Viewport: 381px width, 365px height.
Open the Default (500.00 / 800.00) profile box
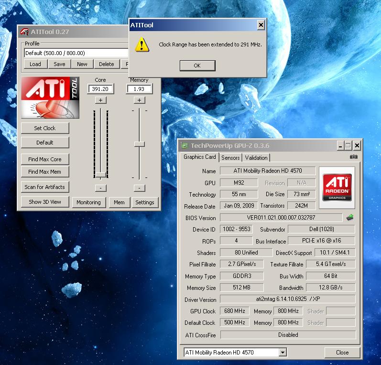click(76, 53)
